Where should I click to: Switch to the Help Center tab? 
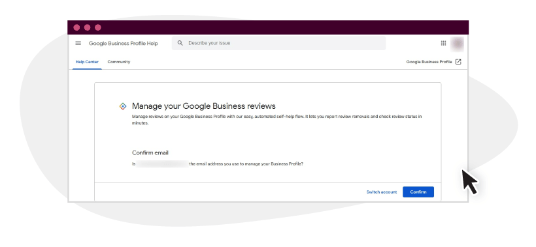point(87,62)
